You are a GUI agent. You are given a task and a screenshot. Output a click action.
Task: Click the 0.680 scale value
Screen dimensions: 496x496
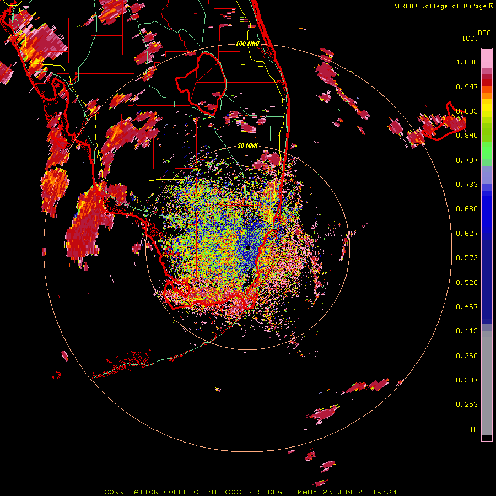[x=467, y=209]
